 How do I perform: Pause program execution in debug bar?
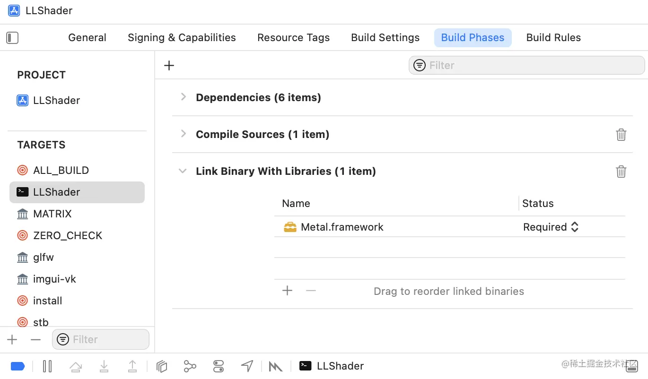(x=47, y=366)
